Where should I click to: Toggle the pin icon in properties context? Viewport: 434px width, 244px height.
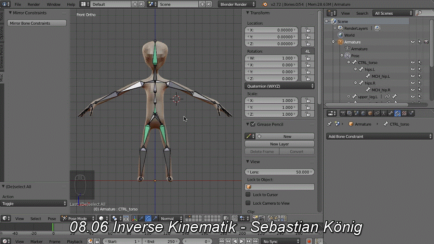[329, 124]
